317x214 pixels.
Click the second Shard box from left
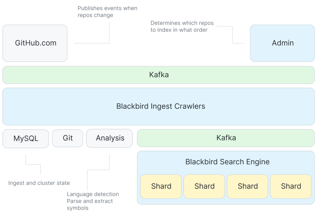click(204, 186)
